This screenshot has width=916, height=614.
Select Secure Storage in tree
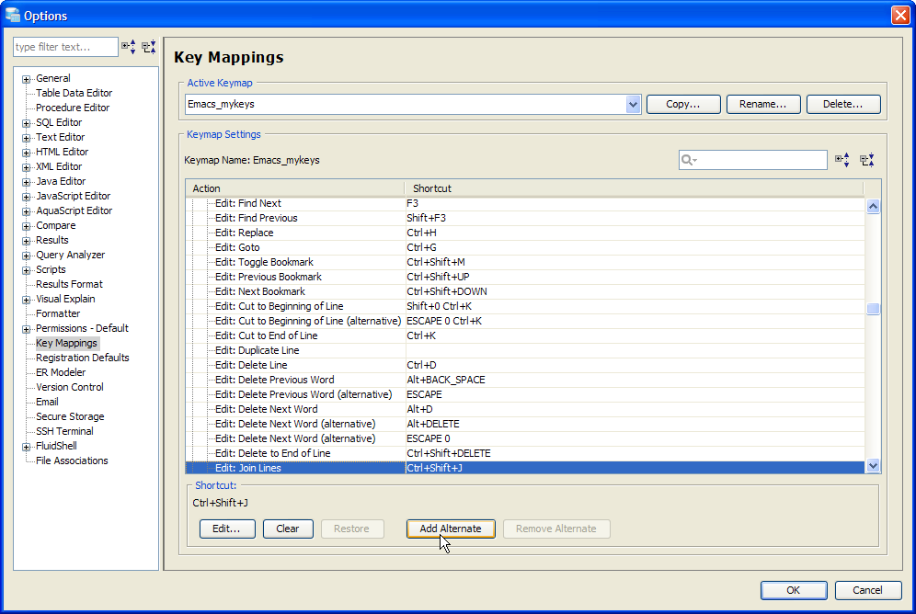(70, 416)
